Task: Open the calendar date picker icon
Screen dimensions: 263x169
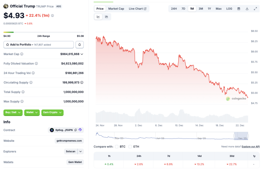Action: coord(239,8)
